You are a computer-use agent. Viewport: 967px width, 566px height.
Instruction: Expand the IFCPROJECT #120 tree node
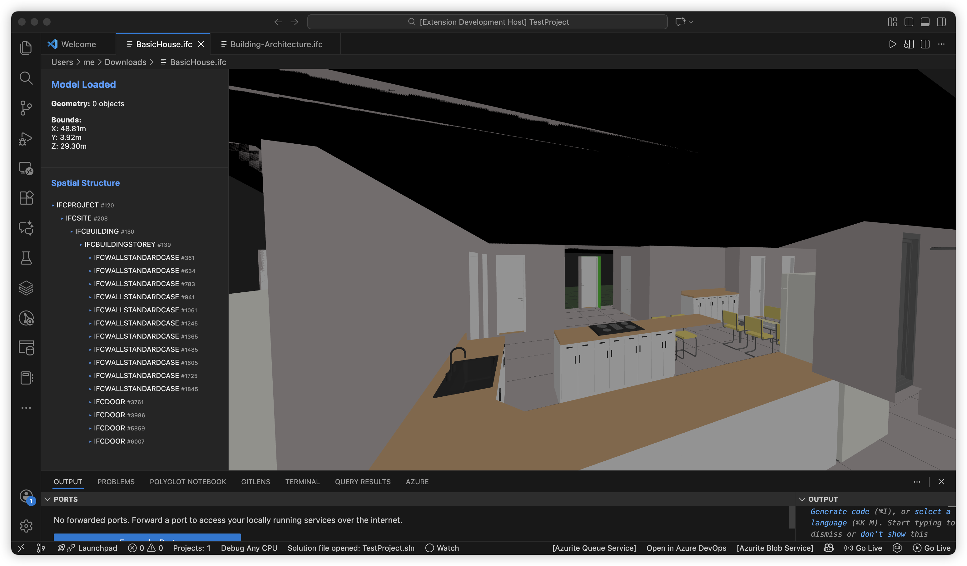(x=52, y=205)
